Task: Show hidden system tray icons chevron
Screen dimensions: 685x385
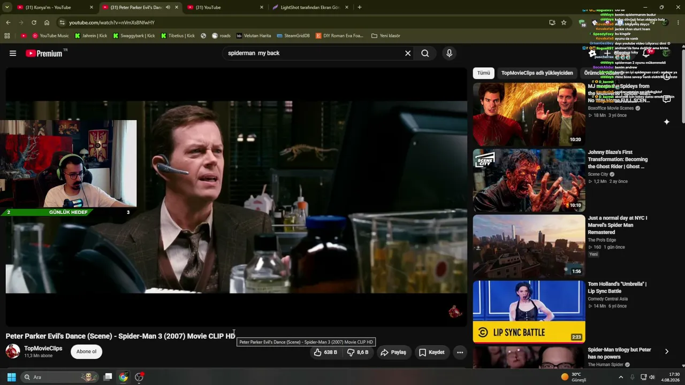Action: click(621, 377)
